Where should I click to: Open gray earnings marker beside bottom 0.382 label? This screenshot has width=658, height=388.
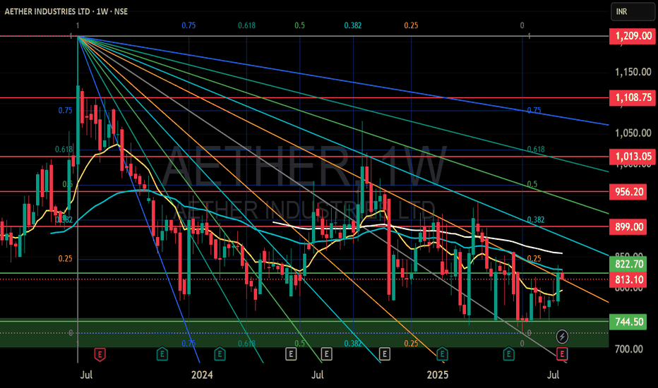pos(384,354)
